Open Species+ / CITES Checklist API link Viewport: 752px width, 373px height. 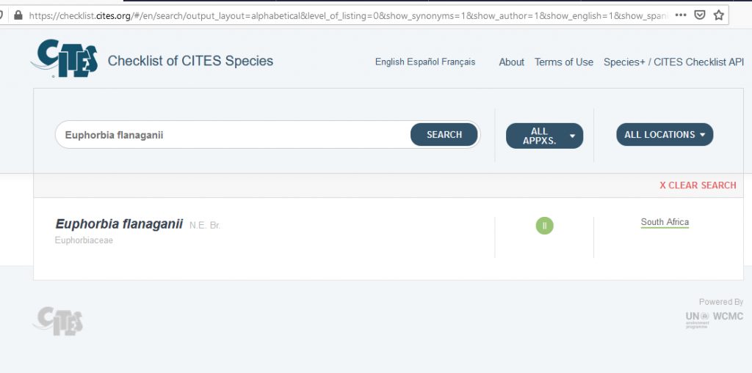point(674,62)
